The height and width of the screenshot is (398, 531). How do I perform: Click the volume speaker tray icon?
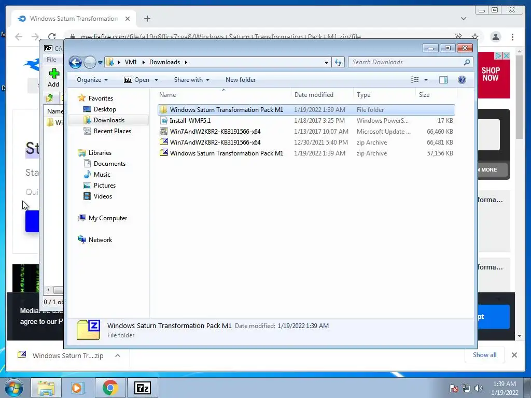(x=479, y=388)
